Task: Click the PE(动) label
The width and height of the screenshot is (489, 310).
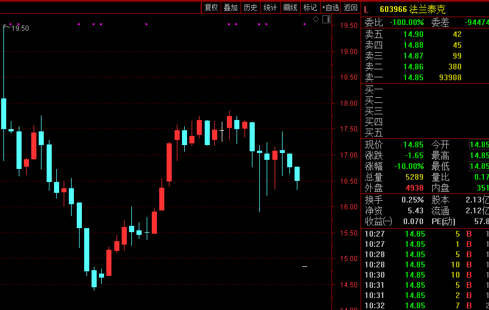Action: click(x=444, y=221)
